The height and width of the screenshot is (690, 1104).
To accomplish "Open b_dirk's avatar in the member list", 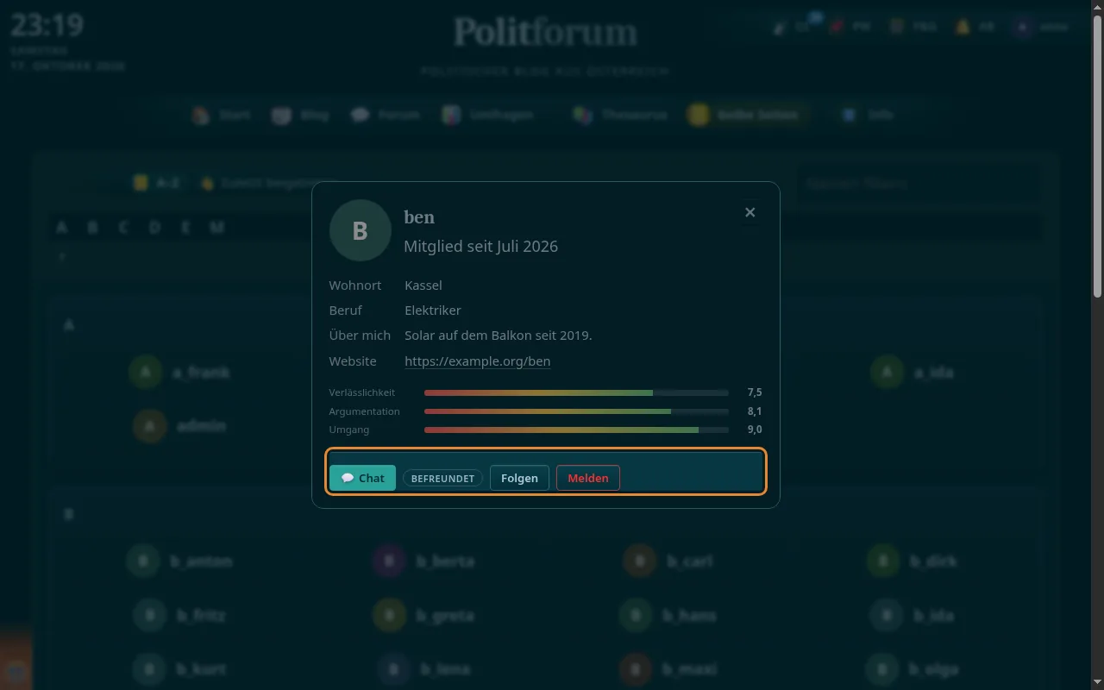I will [x=883, y=561].
